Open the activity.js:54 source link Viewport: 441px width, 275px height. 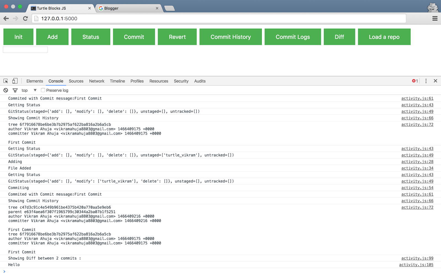(417, 188)
